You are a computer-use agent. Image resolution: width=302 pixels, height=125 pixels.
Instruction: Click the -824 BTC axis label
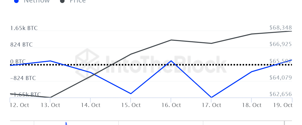pos(23,78)
